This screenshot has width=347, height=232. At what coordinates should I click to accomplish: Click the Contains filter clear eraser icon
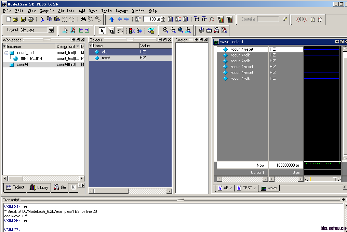(284, 19)
